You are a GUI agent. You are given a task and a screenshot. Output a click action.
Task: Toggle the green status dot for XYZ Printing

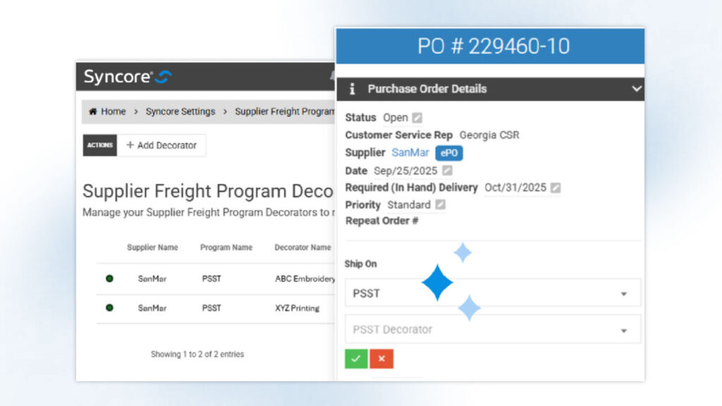[x=109, y=308]
